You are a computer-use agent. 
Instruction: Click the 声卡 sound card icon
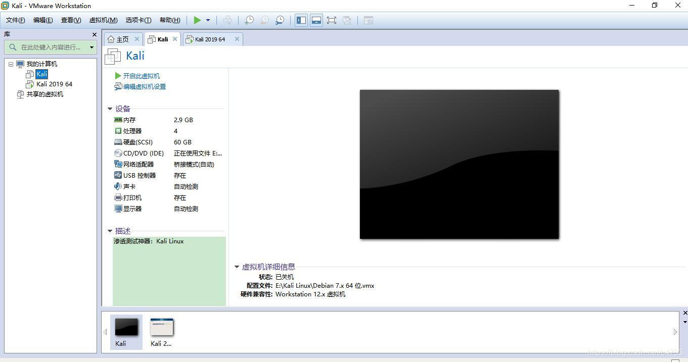[118, 187]
